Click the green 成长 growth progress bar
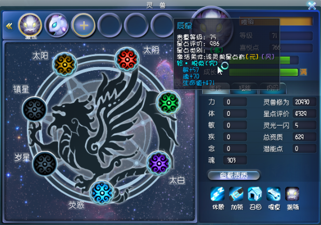This screenshot has height=225, width=321. (263, 72)
